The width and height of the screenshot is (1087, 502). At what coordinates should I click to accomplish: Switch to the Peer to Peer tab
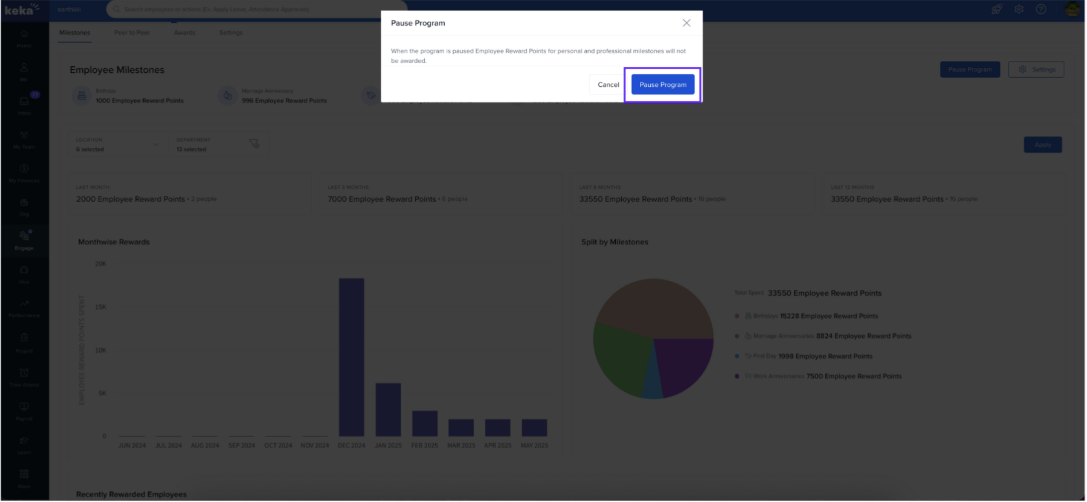(132, 33)
